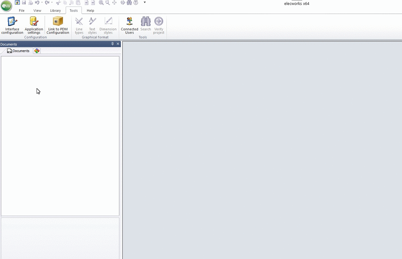Screen dimensions: 402x259
Task: Click the project manager icon in quick access toolbar
Action: (x=17, y=2)
